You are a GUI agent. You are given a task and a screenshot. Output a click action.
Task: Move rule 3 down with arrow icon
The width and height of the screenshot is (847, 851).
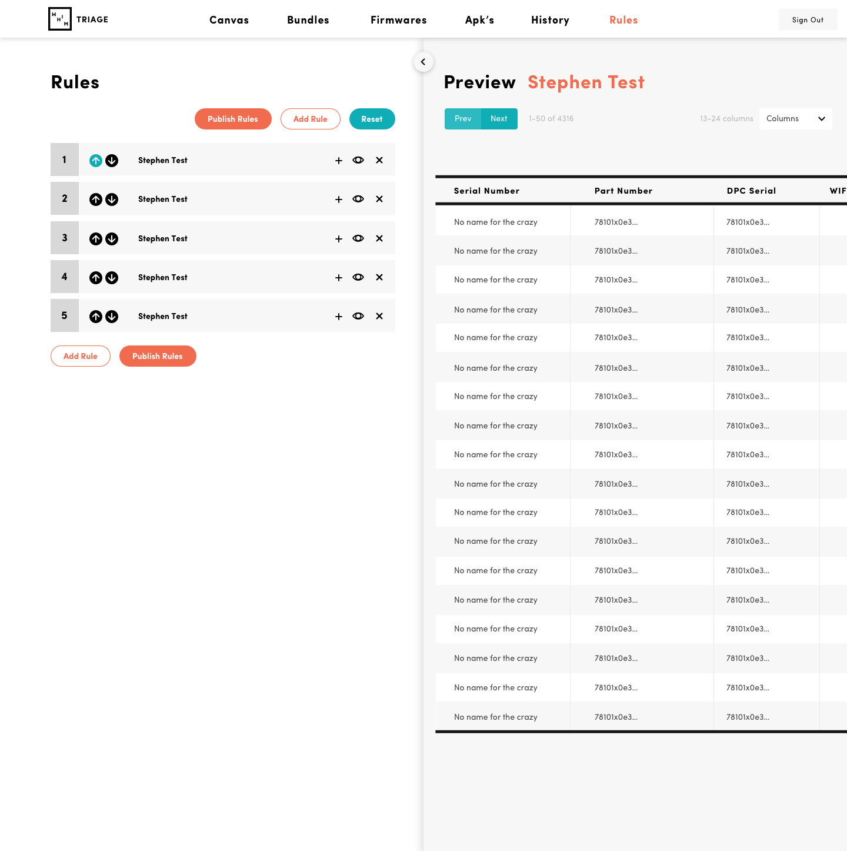[112, 239]
